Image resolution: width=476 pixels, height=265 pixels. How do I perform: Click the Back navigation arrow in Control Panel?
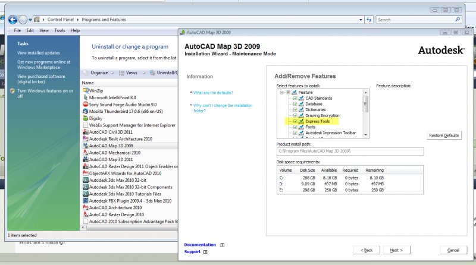[x=12, y=20]
